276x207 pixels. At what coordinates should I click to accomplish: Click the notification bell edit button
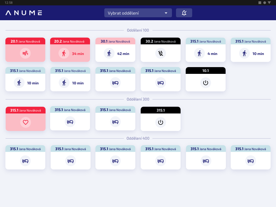click(x=184, y=13)
